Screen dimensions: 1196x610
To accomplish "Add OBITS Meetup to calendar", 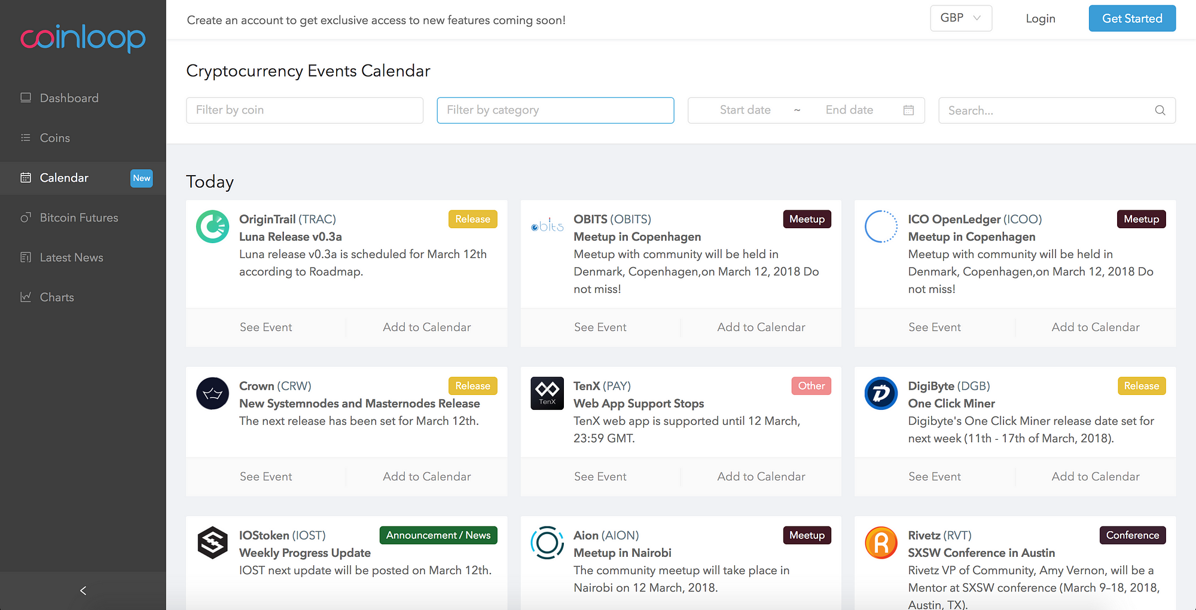I will pyautogui.click(x=761, y=327).
